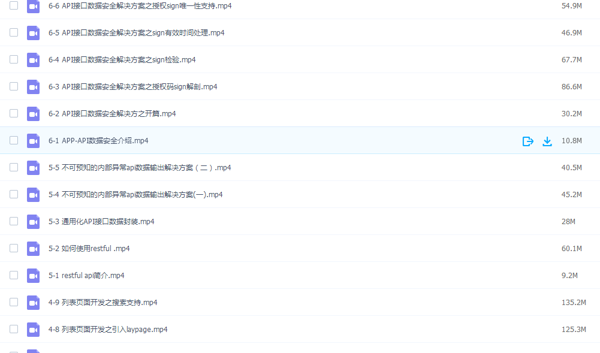The width and height of the screenshot is (600, 353).
Task: Click the video icon for 6-2 file
Action: (34, 114)
